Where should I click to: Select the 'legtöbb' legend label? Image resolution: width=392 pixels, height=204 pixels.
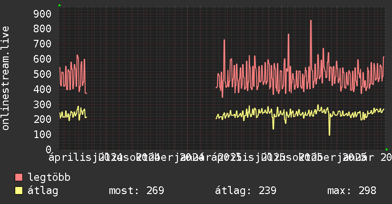pyautogui.click(x=49, y=177)
